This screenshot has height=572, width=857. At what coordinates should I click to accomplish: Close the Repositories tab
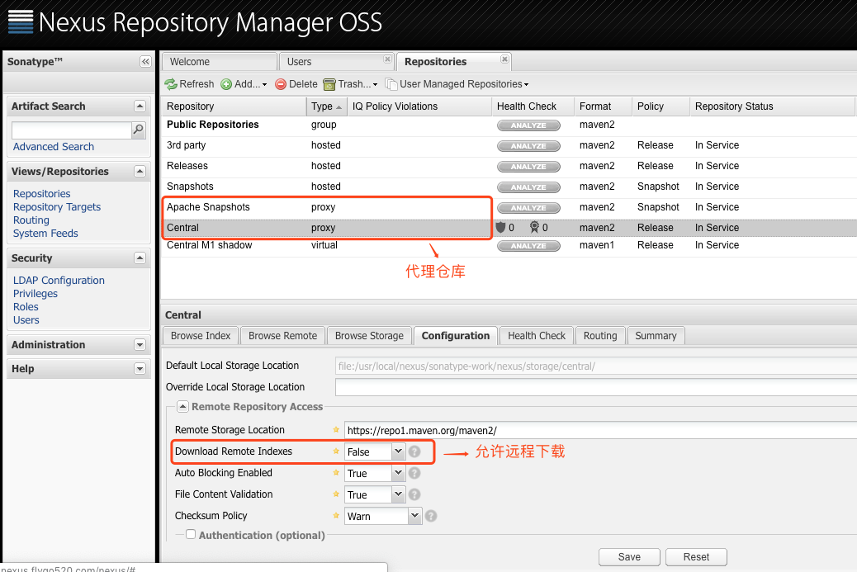coord(504,59)
